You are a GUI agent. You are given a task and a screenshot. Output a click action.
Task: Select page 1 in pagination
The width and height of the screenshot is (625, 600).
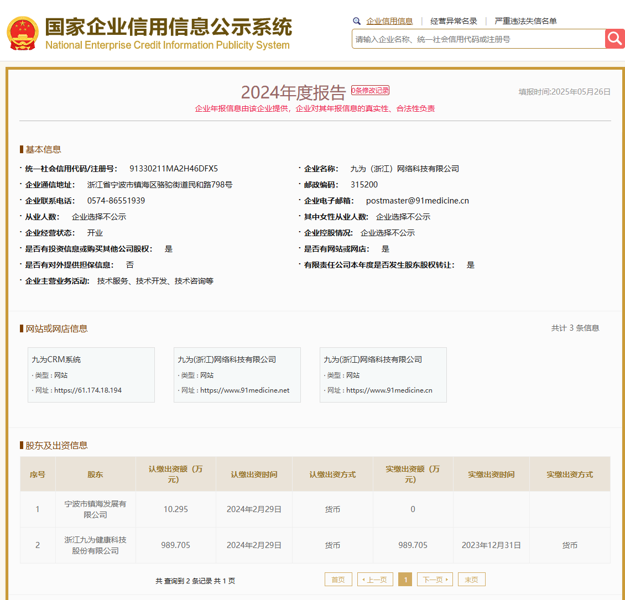click(405, 580)
